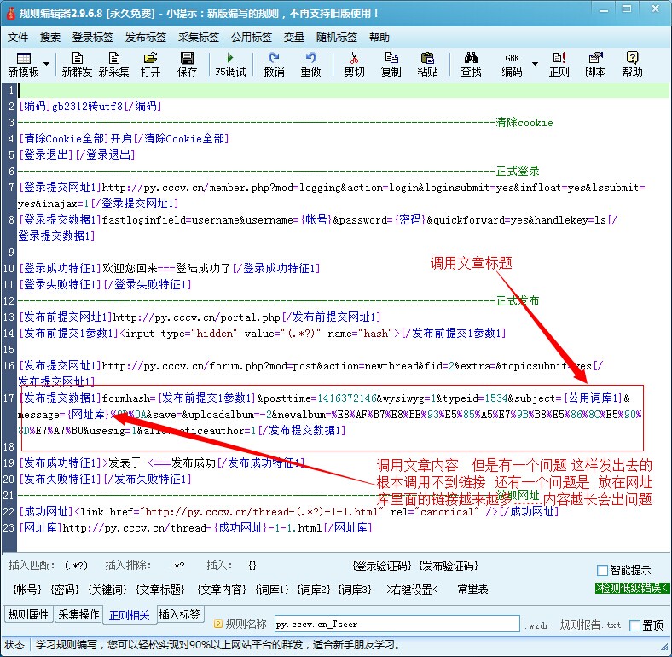Image resolution: width=672 pixels, height=657 pixels.
Task: Toggle the 置顶 always-on-top checkbox
Action: 634,625
